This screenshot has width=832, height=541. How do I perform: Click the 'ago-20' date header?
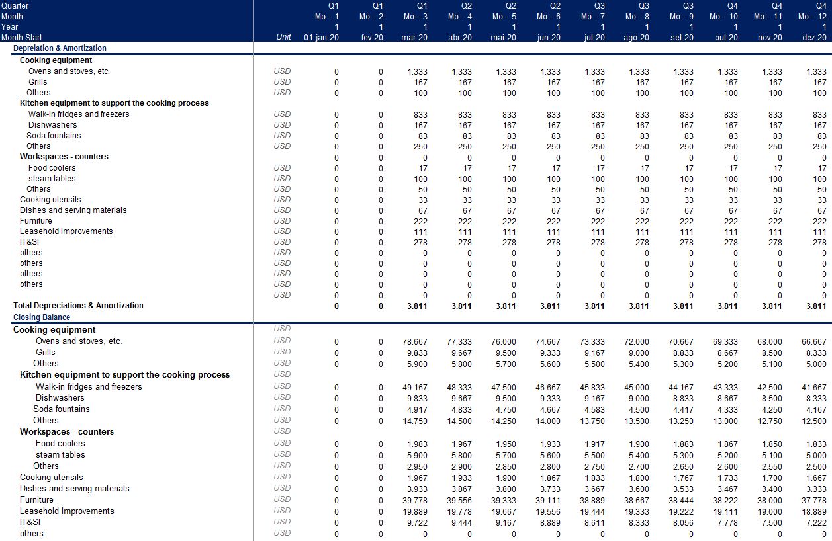pos(636,37)
